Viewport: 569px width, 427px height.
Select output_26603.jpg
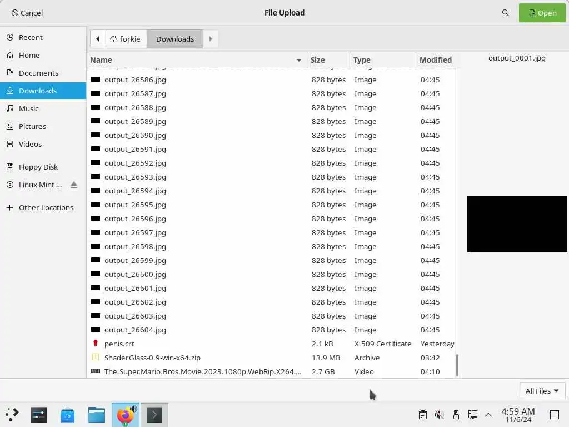(271, 316)
